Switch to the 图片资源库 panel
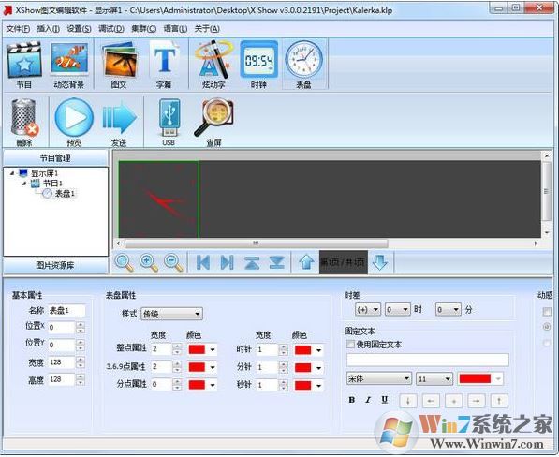Image resolution: width=559 pixels, height=457 pixels. pos(55,265)
